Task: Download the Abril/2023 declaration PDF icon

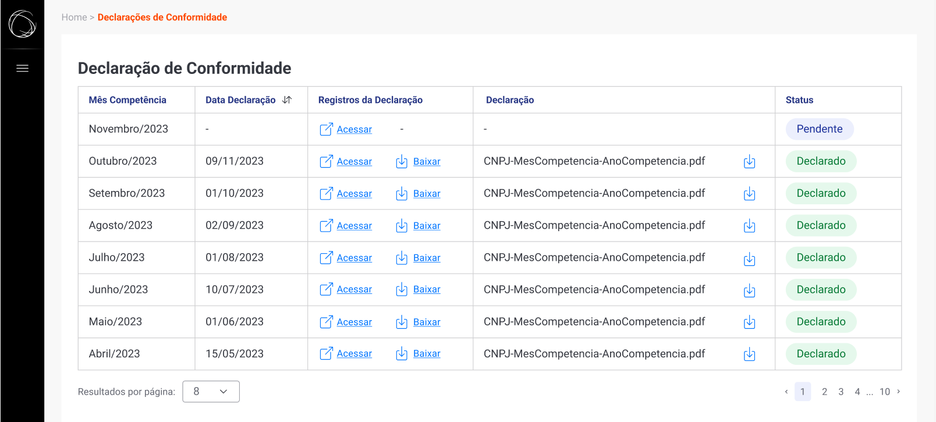Action: 750,354
